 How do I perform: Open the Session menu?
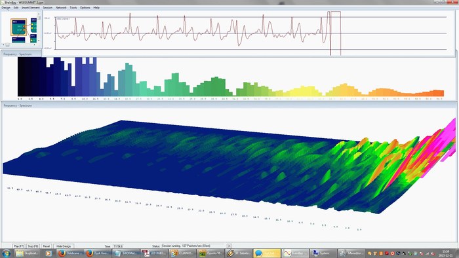pyautogui.click(x=47, y=8)
